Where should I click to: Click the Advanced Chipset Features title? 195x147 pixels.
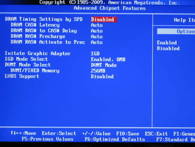pos(110,8)
